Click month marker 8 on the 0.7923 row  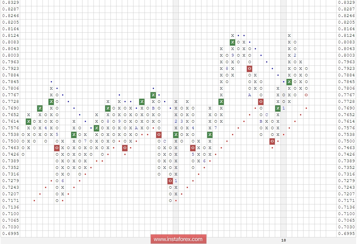[x=227, y=69]
